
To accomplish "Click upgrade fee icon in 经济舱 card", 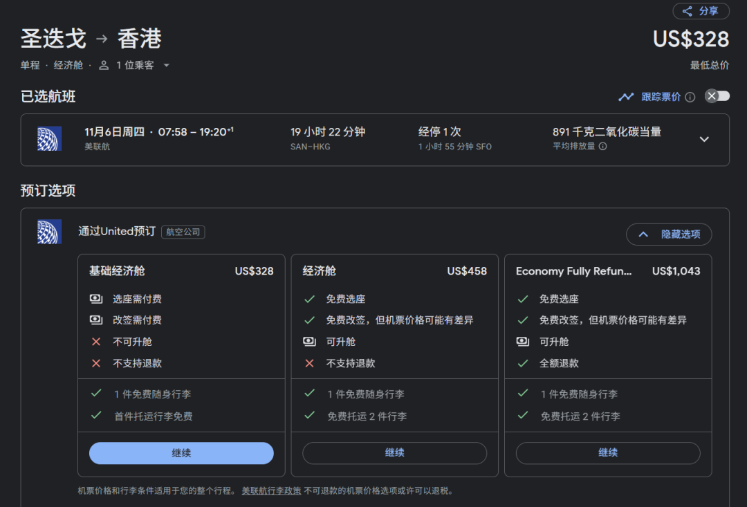I will (309, 342).
